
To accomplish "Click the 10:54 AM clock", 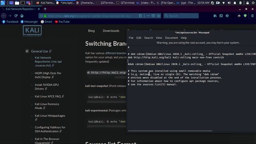I will pos(203,3).
